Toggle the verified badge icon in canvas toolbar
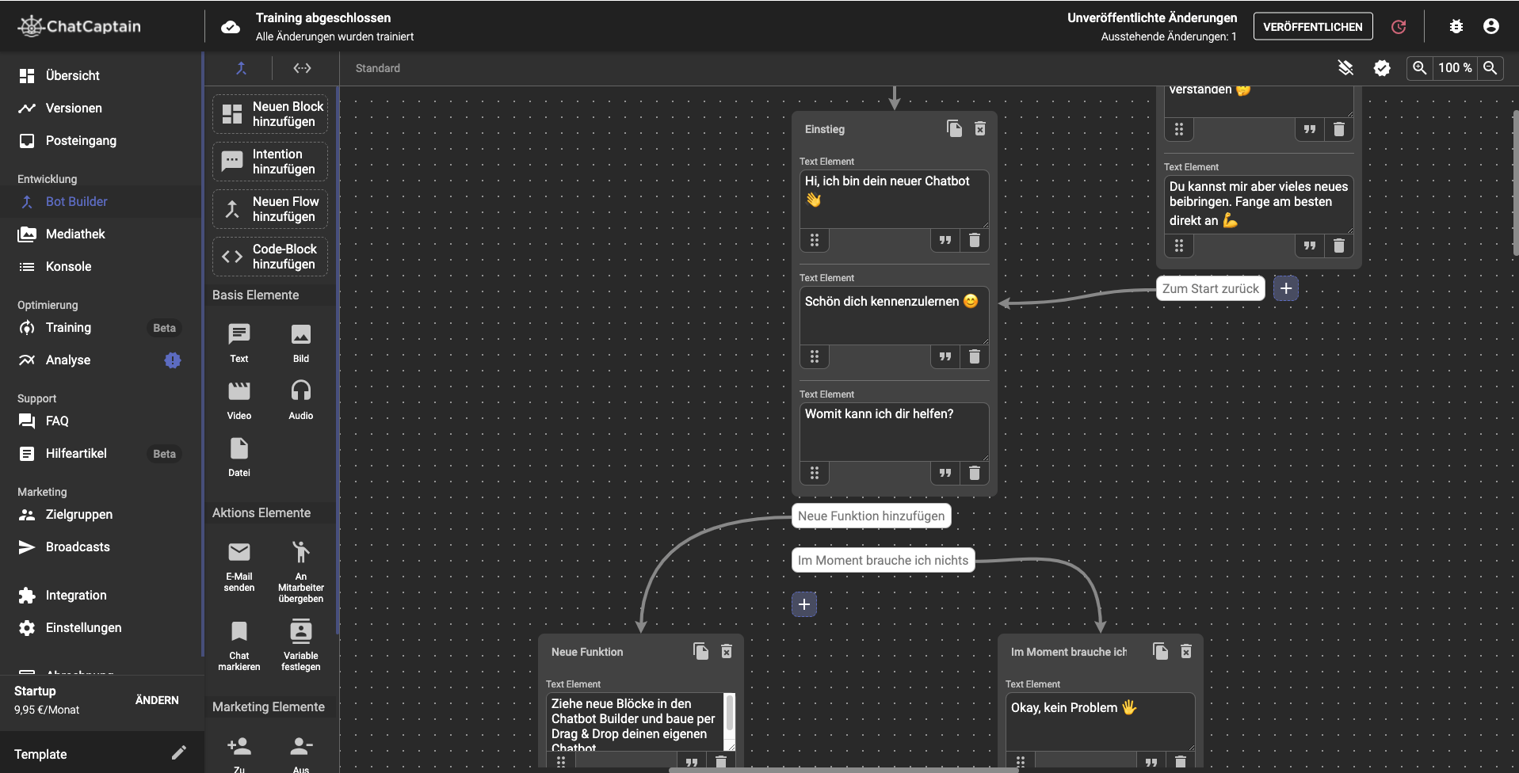The image size is (1519, 773). (x=1383, y=68)
